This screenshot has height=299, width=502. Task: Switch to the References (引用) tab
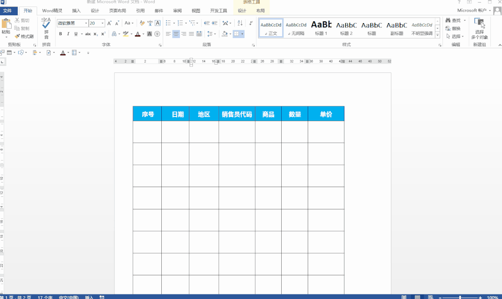pyautogui.click(x=140, y=11)
